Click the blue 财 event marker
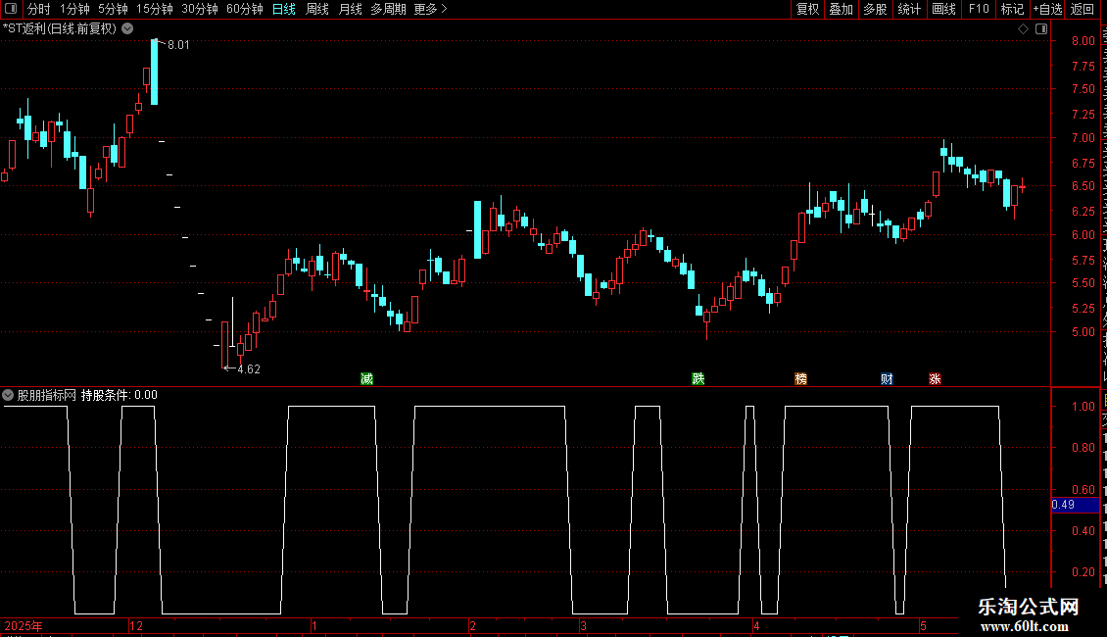Screen dimensions: 1107x637 [x=887, y=378]
